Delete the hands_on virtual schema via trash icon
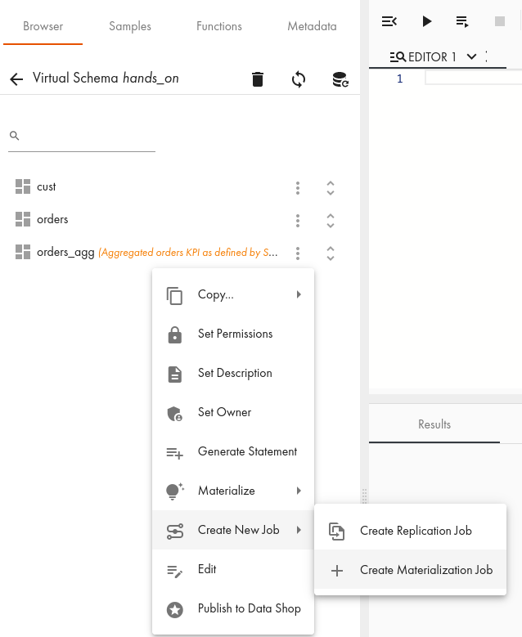The width and height of the screenshot is (522, 637). click(x=258, y=79)
